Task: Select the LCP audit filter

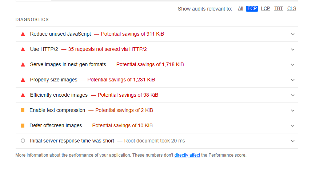Action: coord(265,9)
